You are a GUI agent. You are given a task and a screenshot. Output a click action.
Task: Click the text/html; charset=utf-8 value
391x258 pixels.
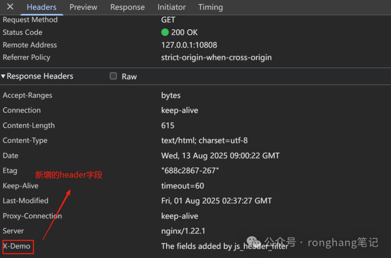(x=205, y=141)
